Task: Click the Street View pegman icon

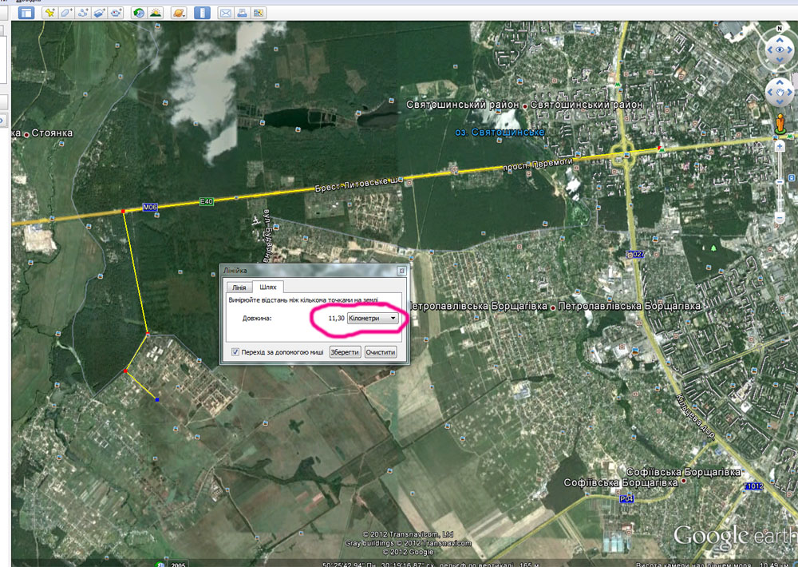Action: [780, 124]
